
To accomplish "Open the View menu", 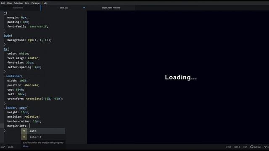I will click(x=9, y=3).
